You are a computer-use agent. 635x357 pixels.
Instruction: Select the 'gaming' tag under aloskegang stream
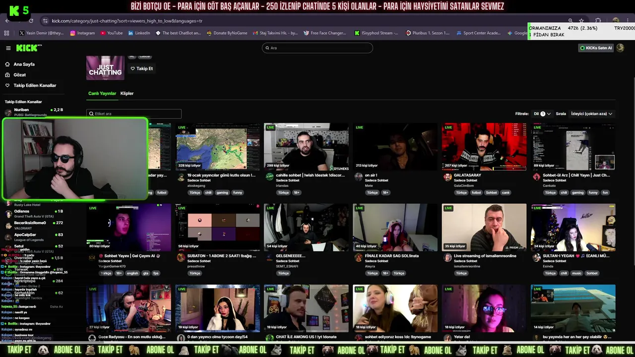pos(222,192)
